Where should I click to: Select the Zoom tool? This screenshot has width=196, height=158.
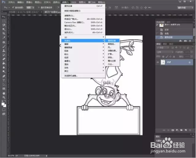(4, 97)
